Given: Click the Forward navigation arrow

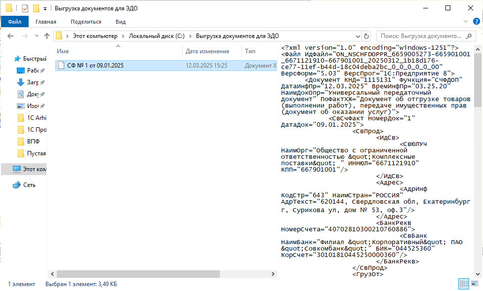Looking at the screenshot, I should coord(25,36).
